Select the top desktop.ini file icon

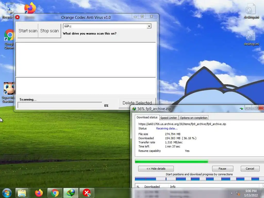[251, 11]
